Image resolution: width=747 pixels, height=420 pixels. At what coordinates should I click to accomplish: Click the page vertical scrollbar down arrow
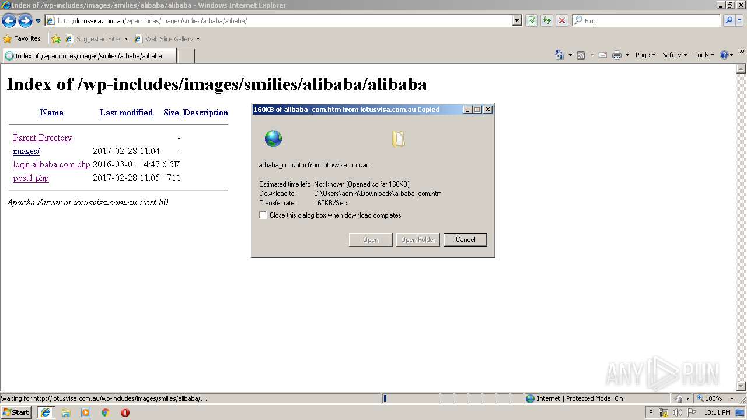click(742, 386)
